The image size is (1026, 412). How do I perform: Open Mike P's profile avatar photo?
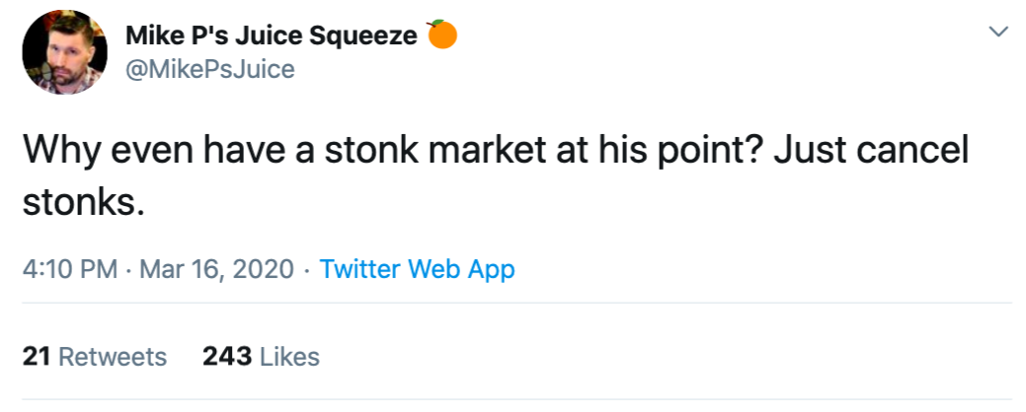point(64,52)
